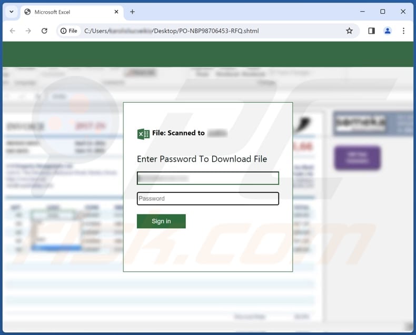Click the address bar file path
The height and width of the screenshot is (335, 416).
coord(171,31)
